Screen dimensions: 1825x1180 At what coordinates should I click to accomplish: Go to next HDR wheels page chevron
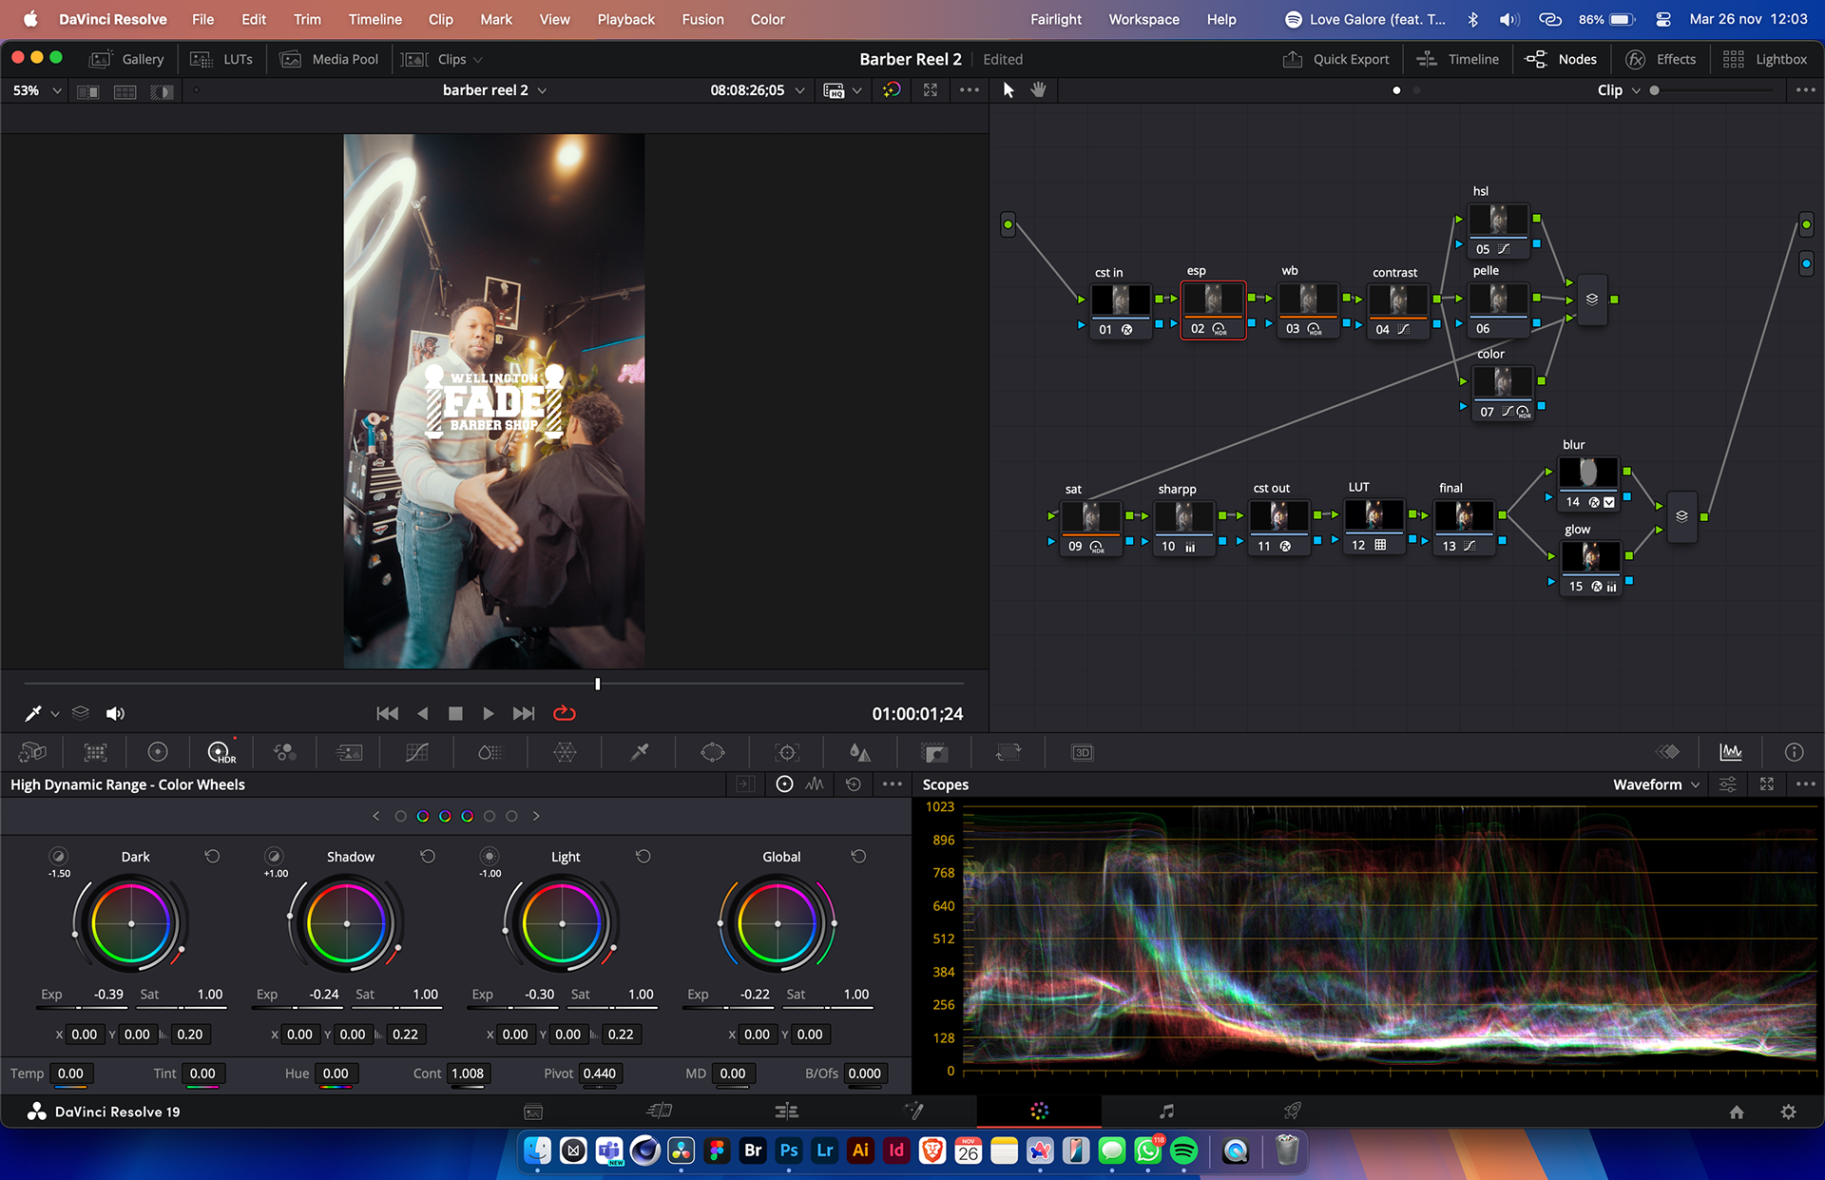pos(536,816)
